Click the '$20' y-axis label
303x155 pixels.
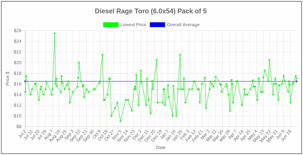pos(18,63)
